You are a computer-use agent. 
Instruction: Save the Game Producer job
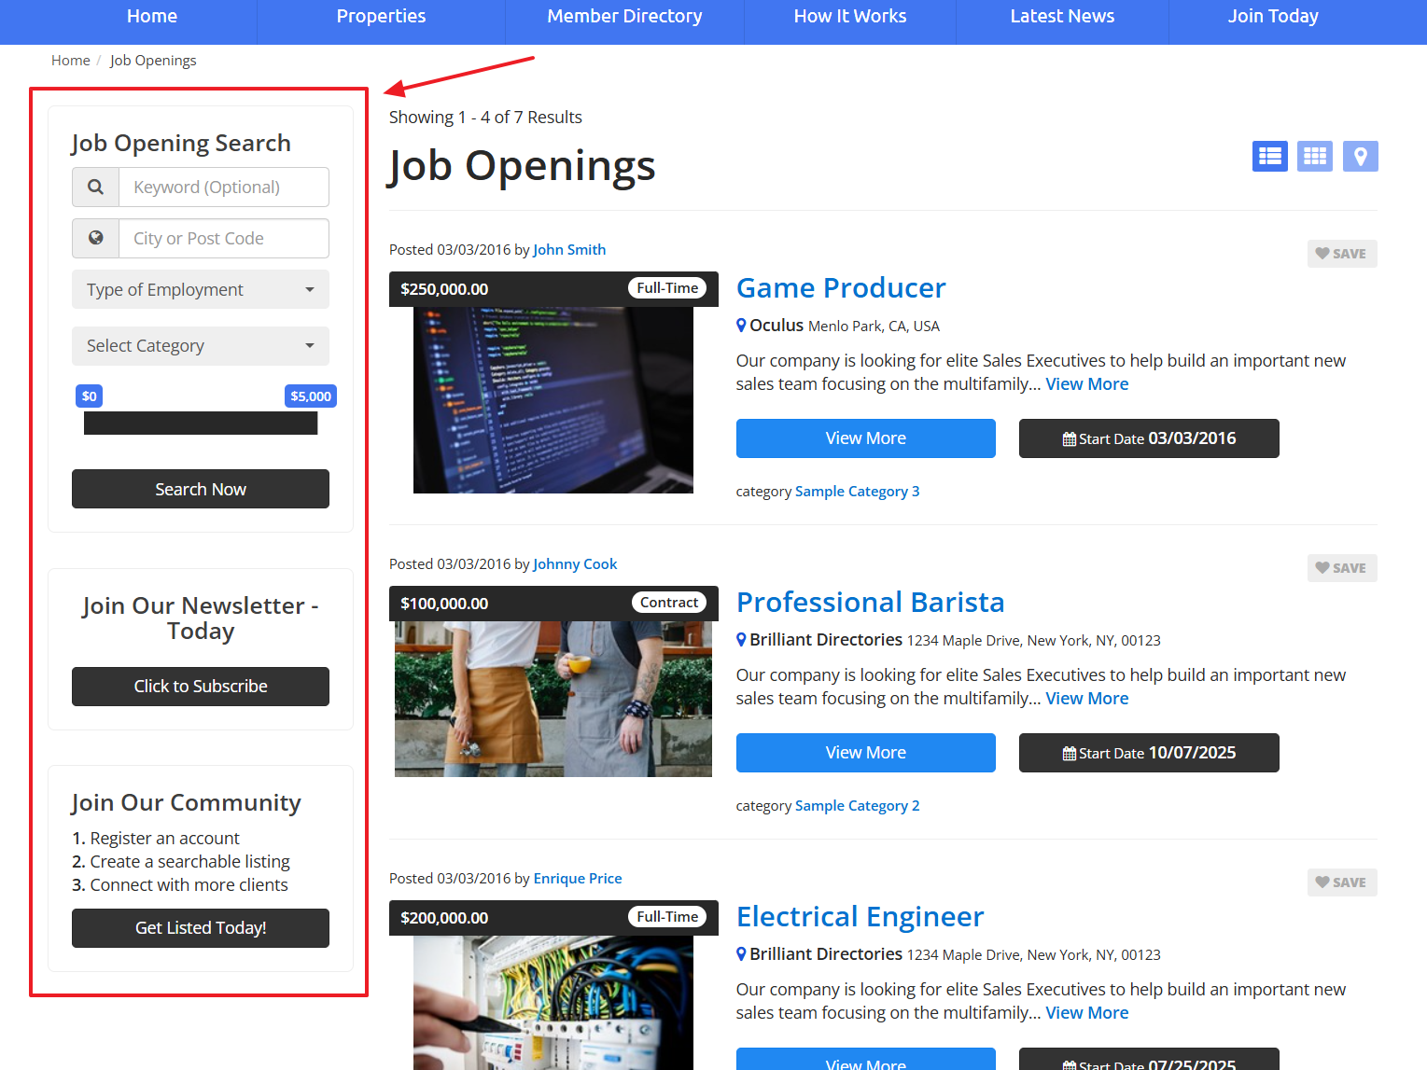[x=1342, y=254]
